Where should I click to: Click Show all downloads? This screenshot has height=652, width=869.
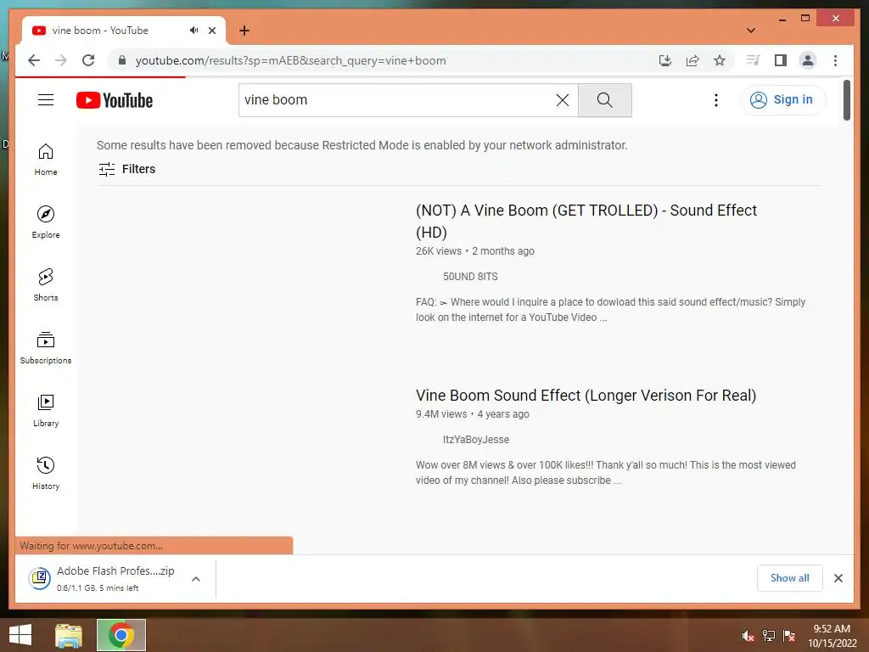coord(790,578)
